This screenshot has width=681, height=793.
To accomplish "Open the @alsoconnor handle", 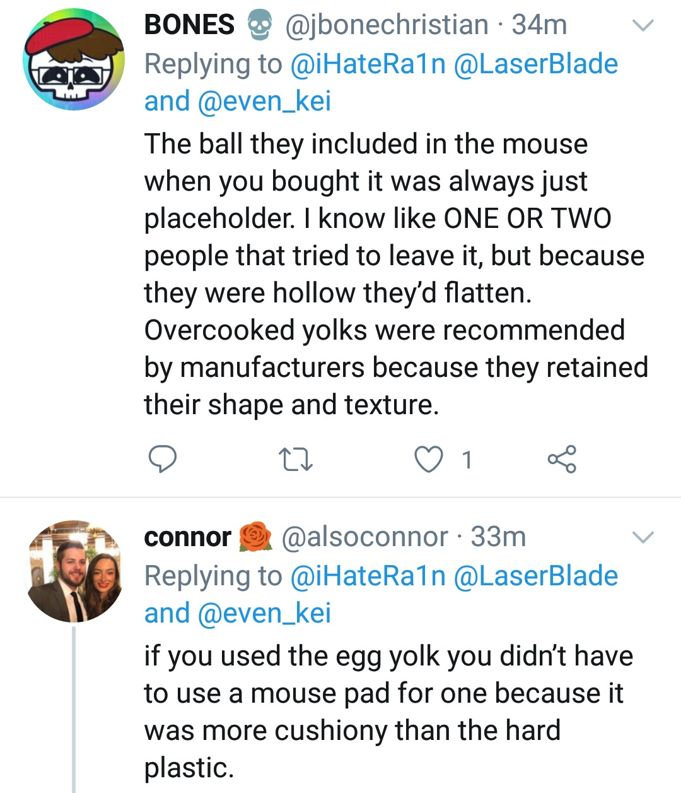I will click(x=364, y=537).
